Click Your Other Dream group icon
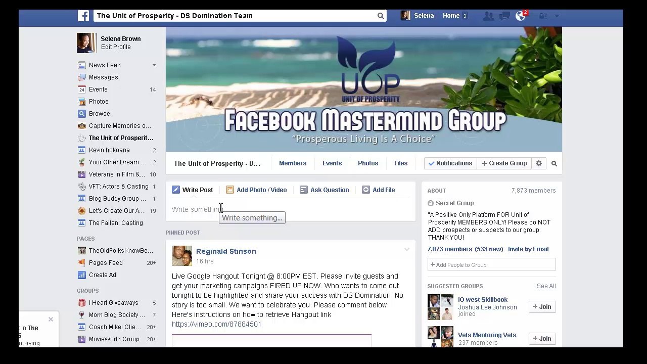647x364 pixels. (81, 162)
